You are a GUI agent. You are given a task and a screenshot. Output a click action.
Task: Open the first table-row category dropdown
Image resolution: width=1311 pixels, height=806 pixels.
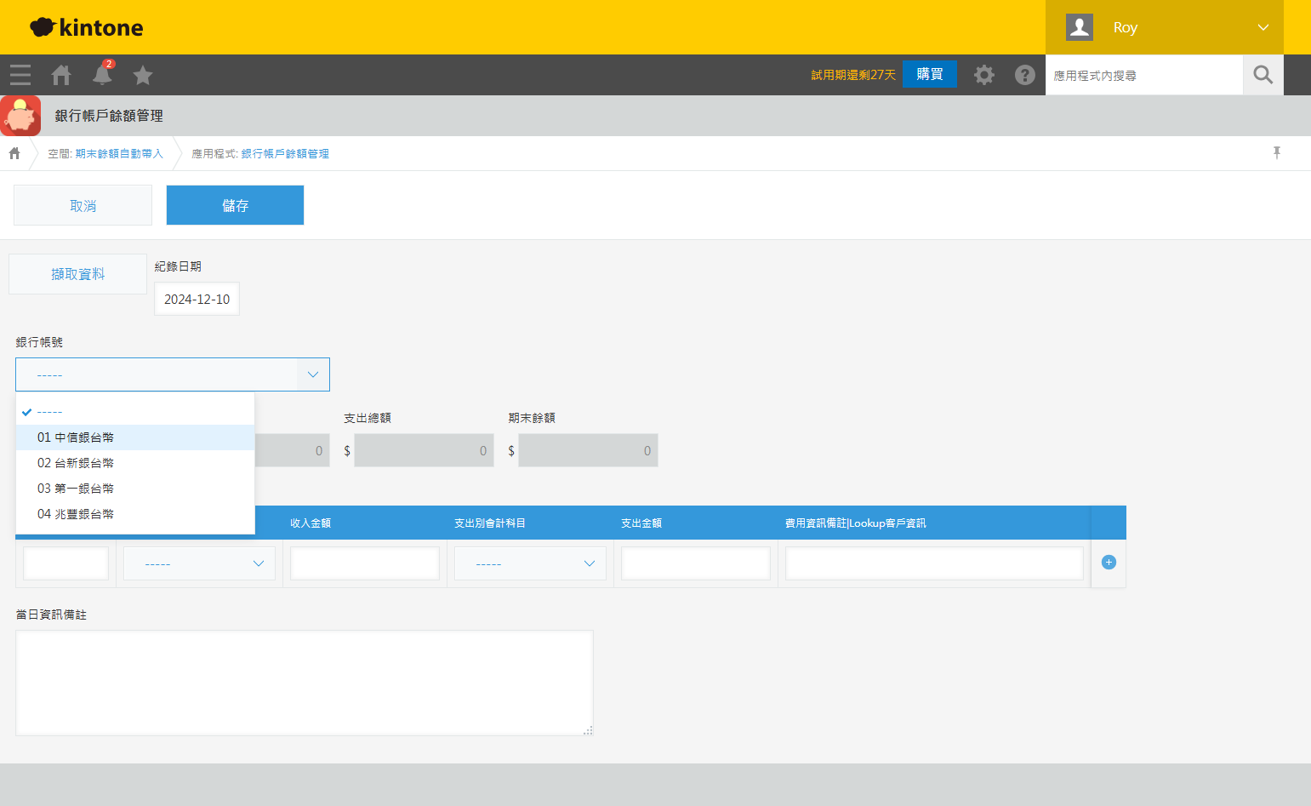pos(199,563)
